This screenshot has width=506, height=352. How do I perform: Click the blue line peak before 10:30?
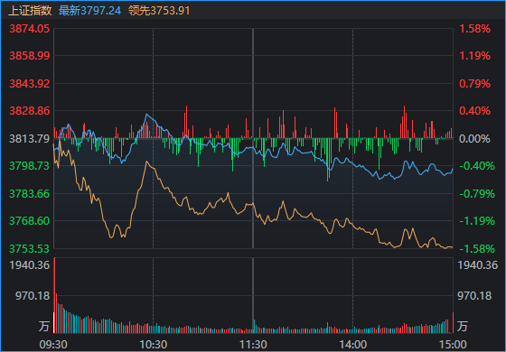click(x=146, y=114)
